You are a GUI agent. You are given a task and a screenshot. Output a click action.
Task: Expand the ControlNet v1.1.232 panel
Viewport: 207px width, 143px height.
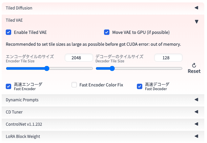click(x=103, y=124)
